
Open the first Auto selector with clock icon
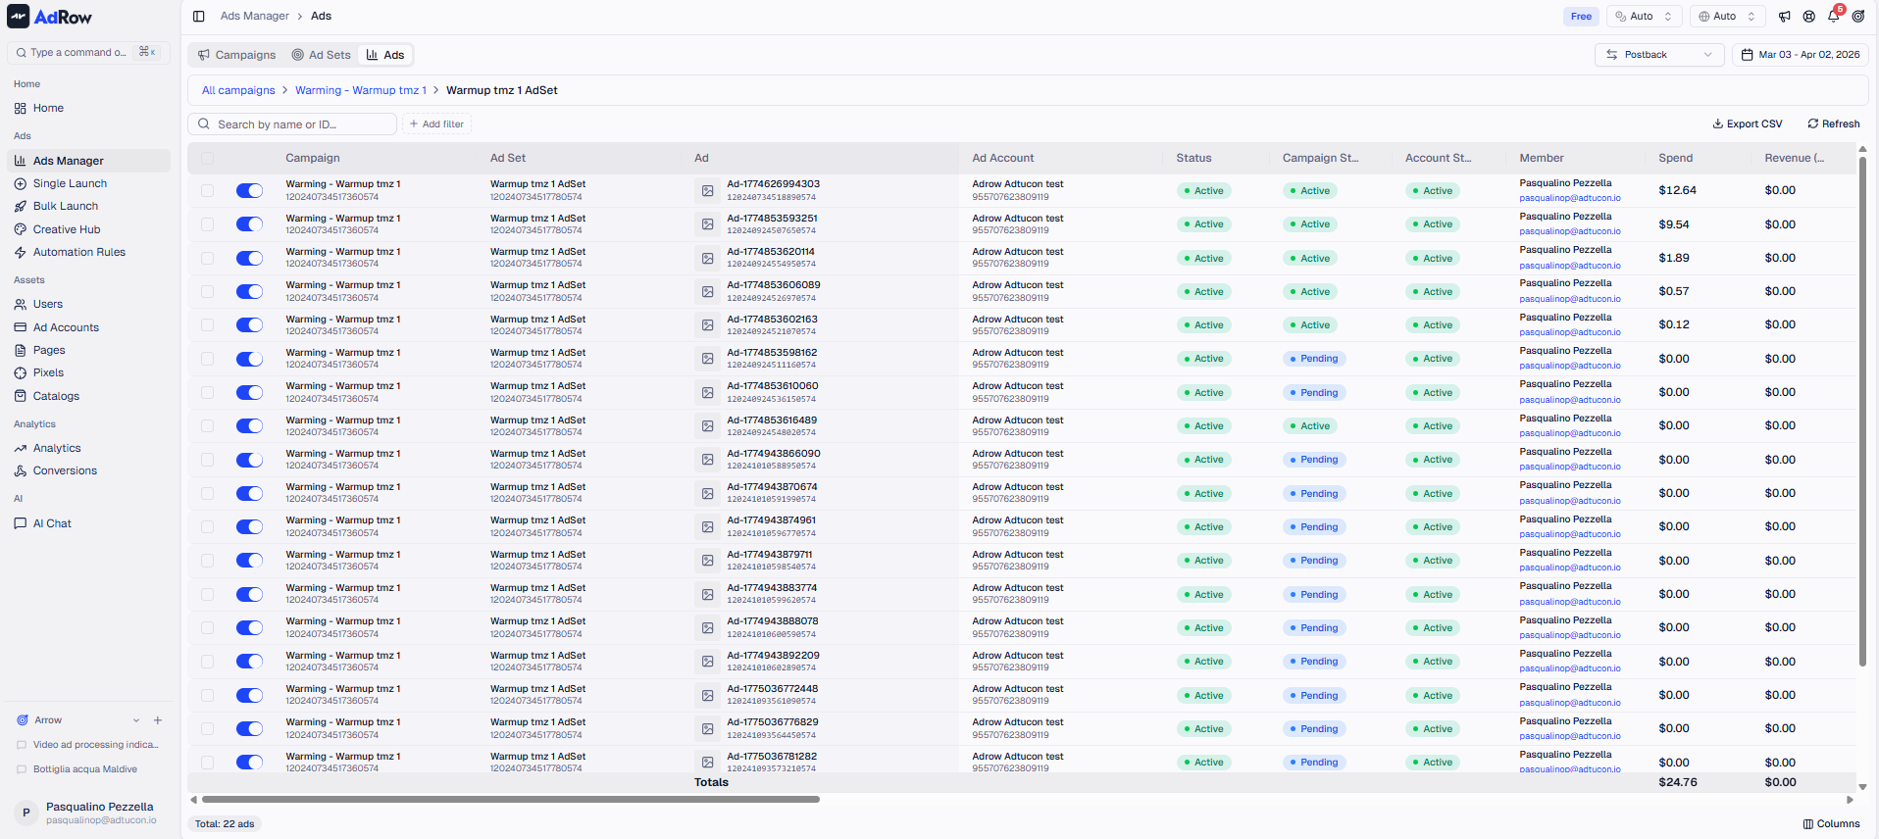(1643, 17)
